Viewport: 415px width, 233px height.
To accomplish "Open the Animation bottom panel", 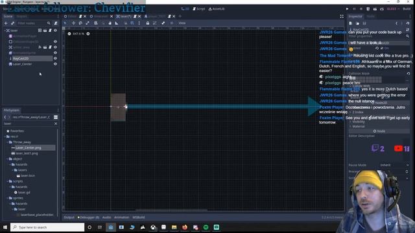I will (121, 217).
